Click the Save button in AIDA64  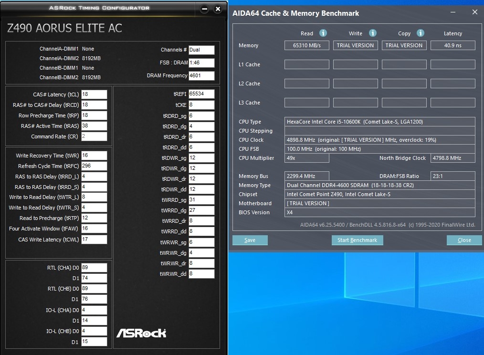pyautogui.click(x=250, y=240)
